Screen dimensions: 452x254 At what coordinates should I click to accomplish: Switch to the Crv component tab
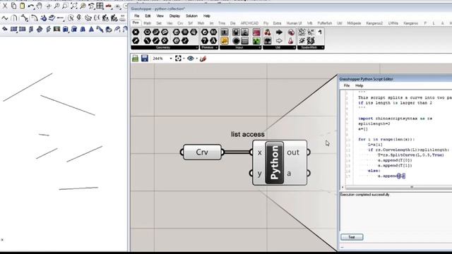180,23
